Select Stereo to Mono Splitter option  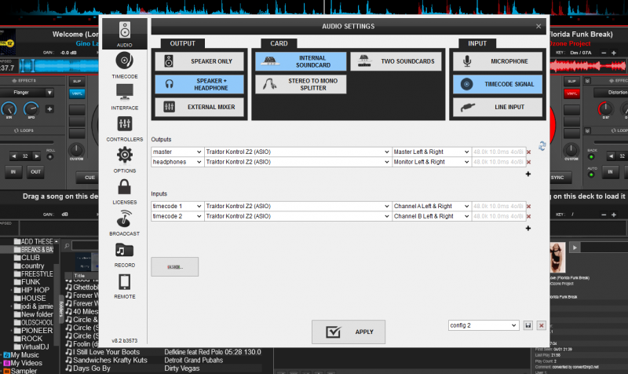301,84
